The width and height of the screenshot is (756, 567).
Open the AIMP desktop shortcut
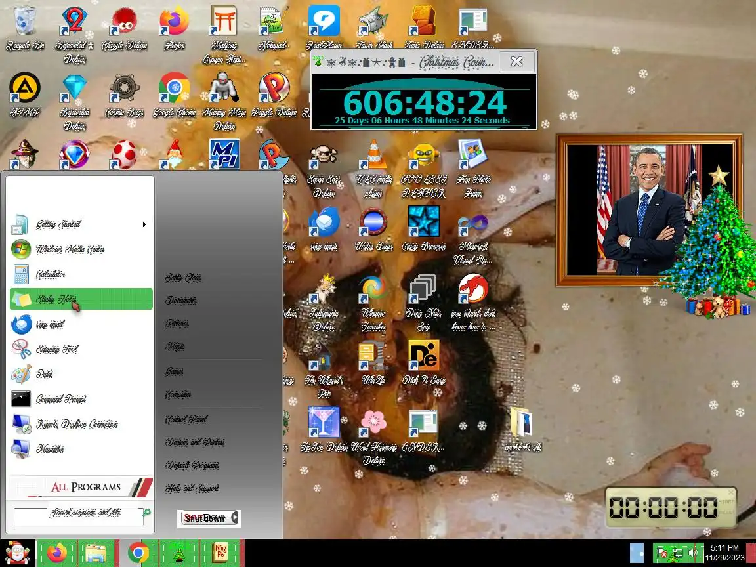click(24, 95)
